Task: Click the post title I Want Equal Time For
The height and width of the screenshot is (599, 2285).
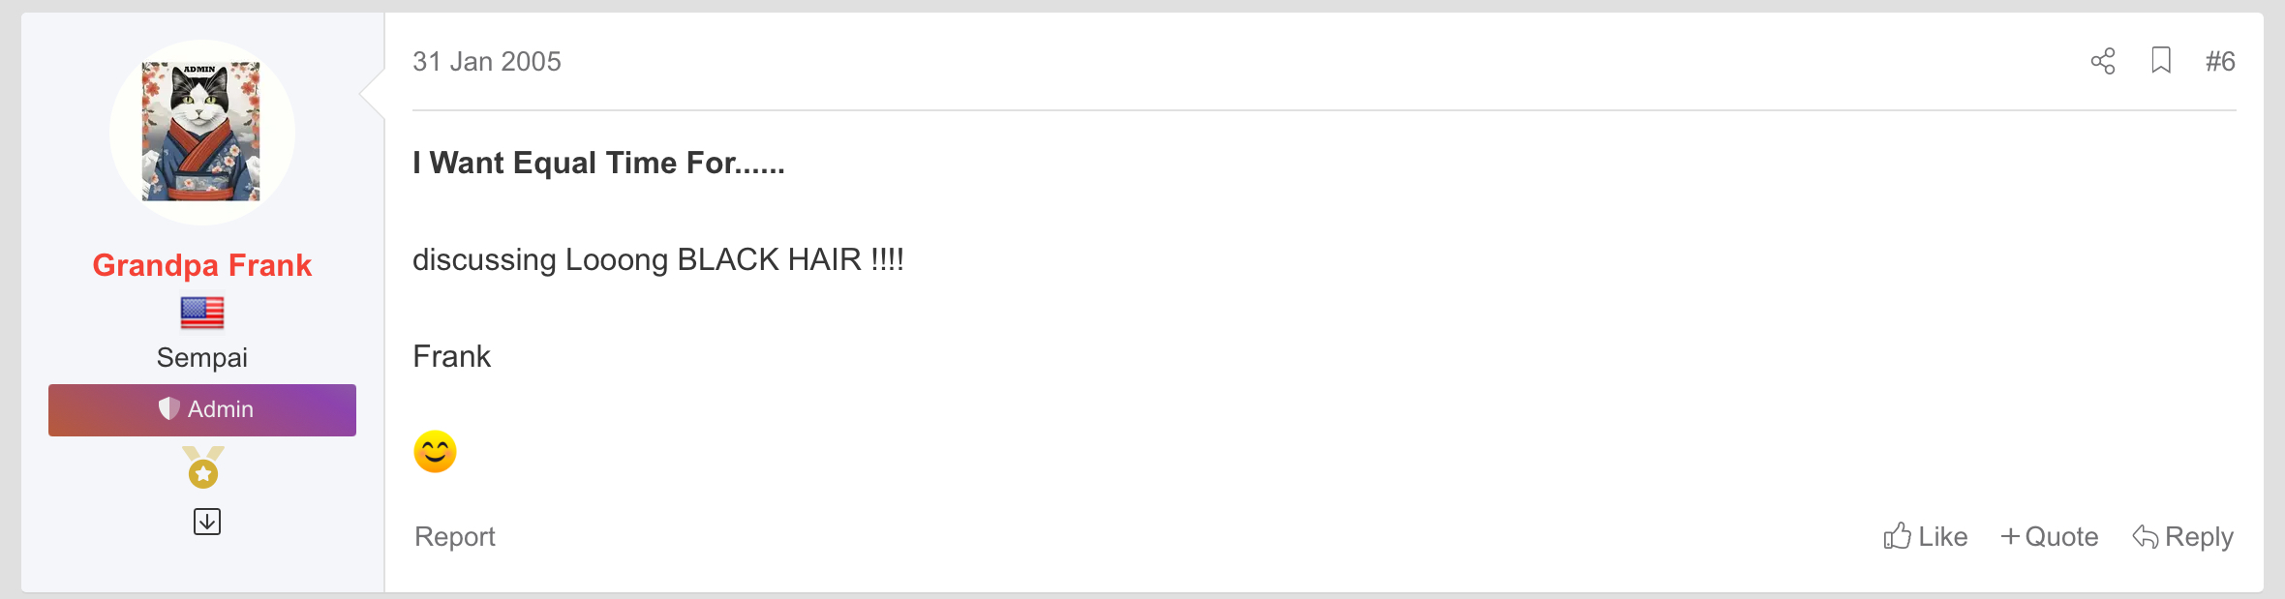Action: coord(598,163)
